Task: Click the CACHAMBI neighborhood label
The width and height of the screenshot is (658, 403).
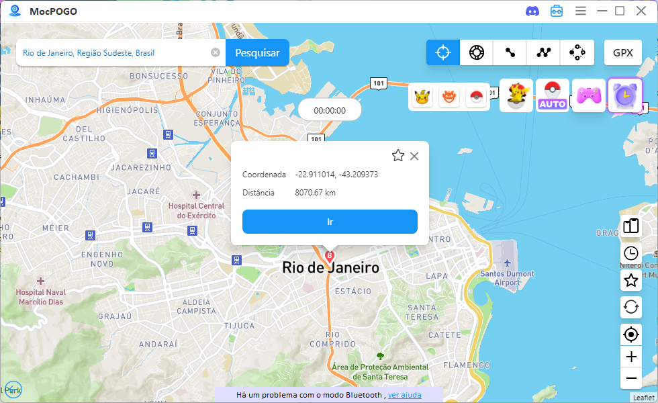Action: tap(77, 177)
